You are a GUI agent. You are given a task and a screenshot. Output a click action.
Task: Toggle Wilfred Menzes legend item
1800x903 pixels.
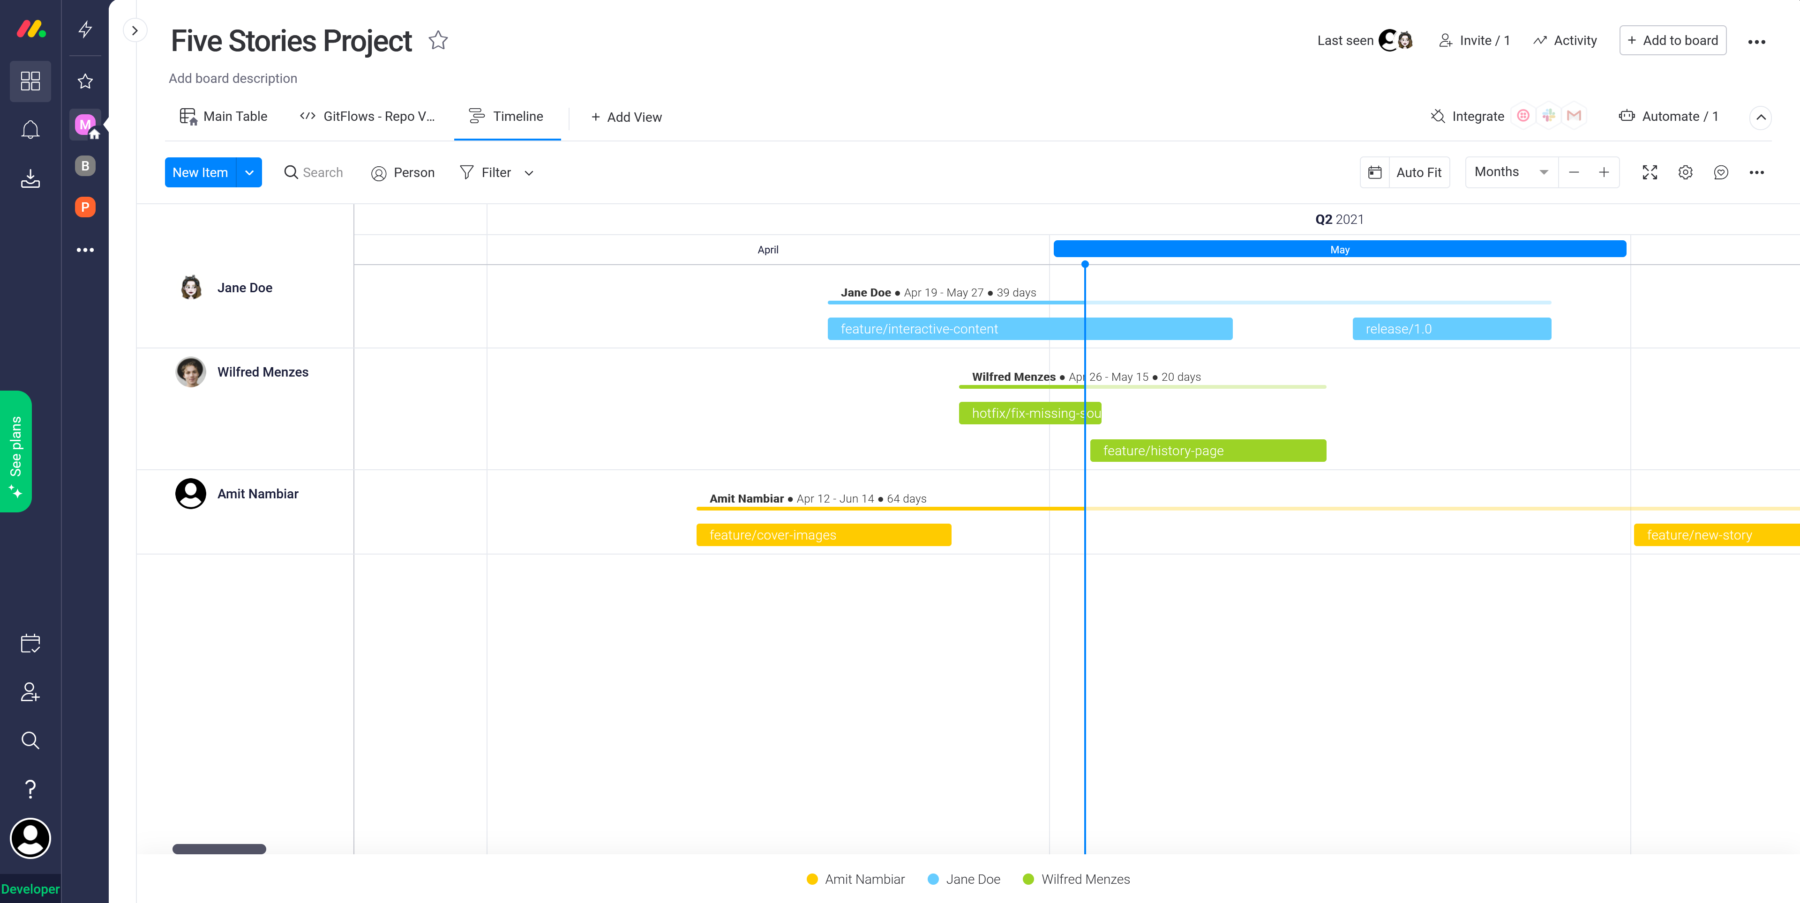(x=1076, y=879)
